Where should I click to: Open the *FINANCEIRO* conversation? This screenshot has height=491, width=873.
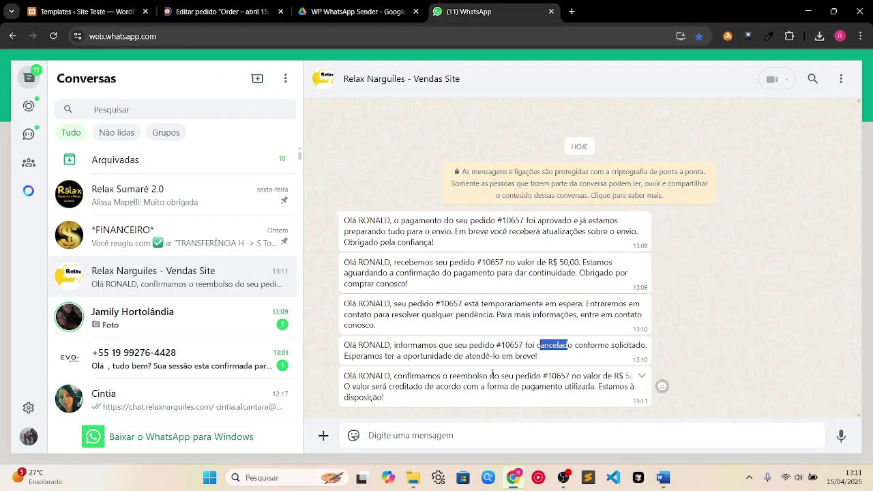click(172, 236)
